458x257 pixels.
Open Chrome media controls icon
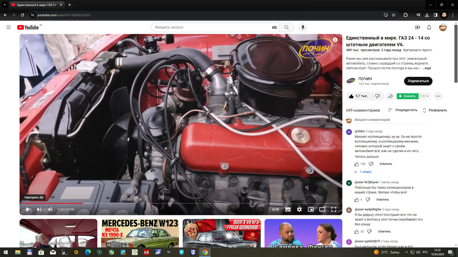[x=418, y=15]
